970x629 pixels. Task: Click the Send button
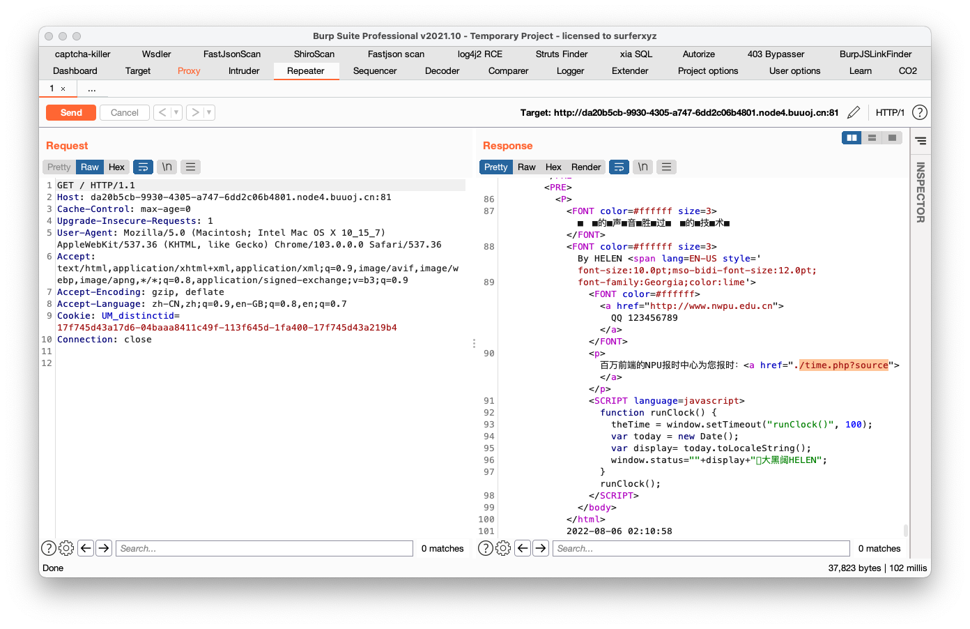pyautogui.click(x=70, y=112)
